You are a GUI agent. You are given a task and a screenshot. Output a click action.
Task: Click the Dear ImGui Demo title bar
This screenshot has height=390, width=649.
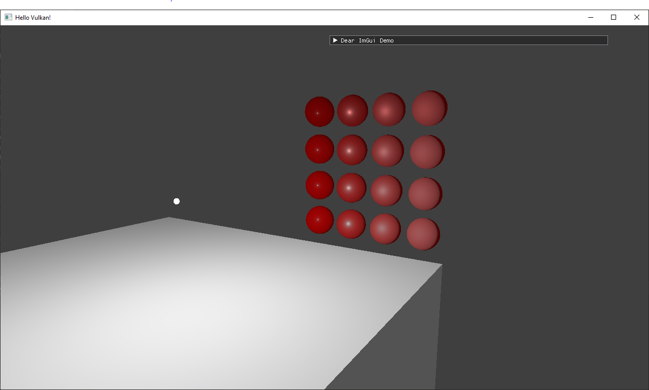pos(469,40)
